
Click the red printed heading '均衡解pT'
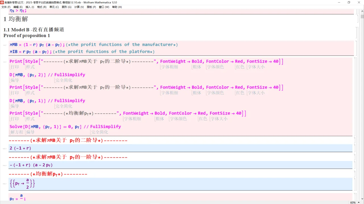tap(48, 174)
